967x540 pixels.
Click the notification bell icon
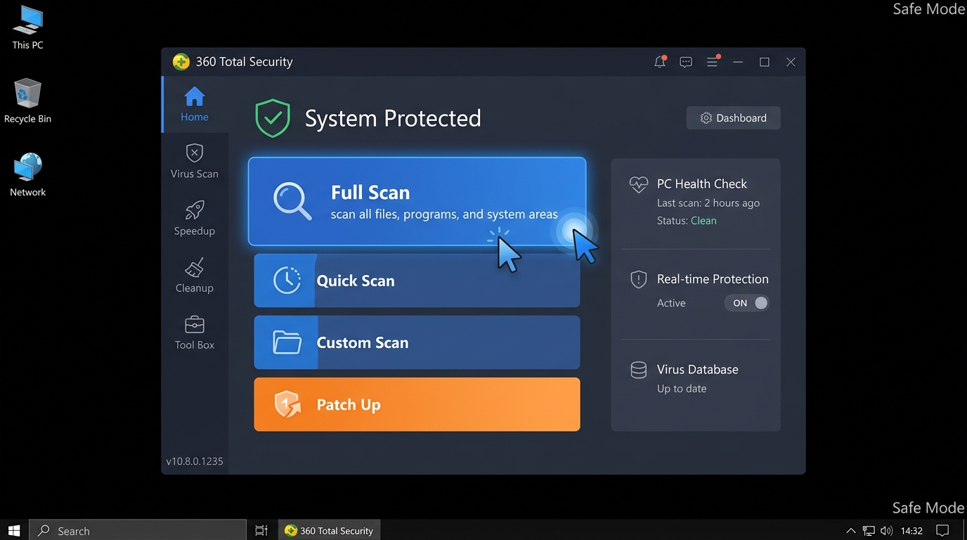659,62
